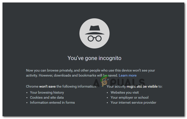Select the "Information entered in forms" bullet item

click(52, 102)
